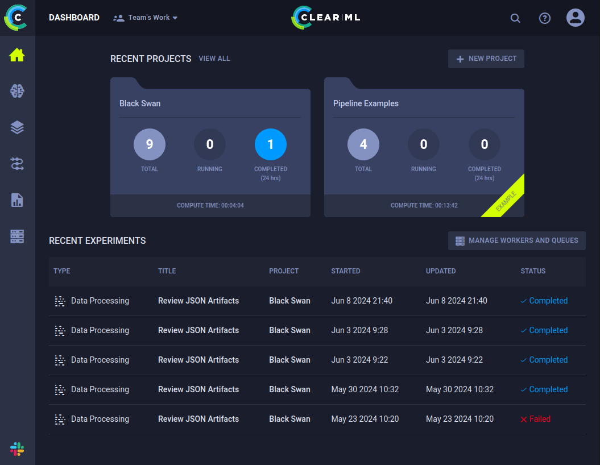Open the experiment started Jun 8 2024
Screen dimensions: 600x465
click(198, 301)
